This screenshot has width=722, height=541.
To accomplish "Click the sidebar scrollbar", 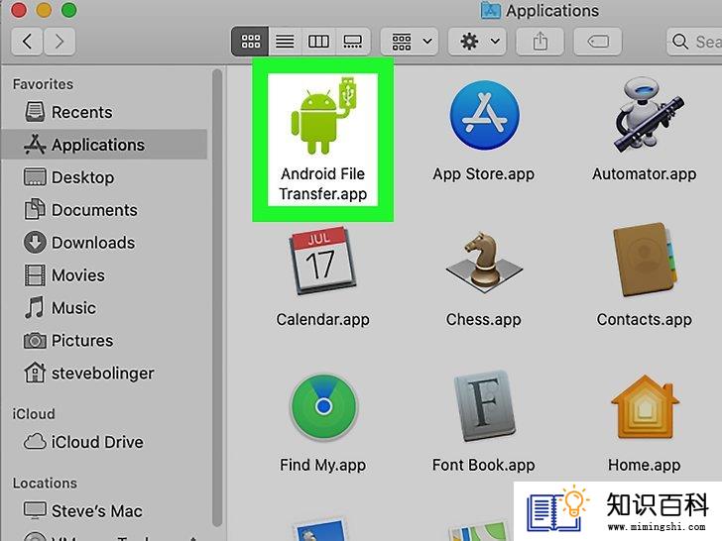I will click(x=217, y=297).
